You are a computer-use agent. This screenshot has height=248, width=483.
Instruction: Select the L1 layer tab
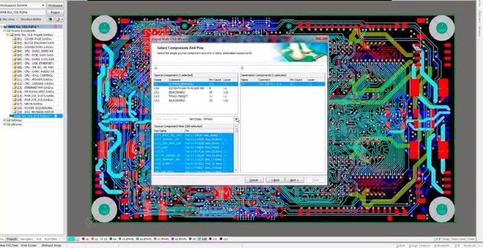click(x=84, y=239)
